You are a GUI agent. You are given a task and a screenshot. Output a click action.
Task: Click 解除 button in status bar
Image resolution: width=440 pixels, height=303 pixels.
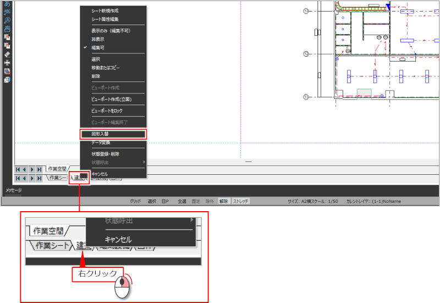[x=224, y=201]
